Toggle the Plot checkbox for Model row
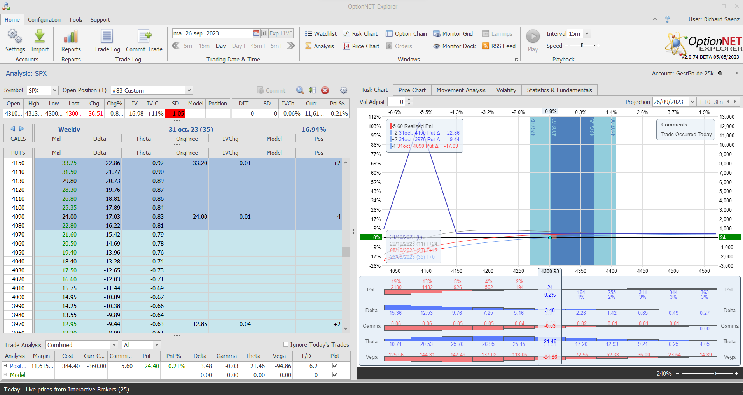743x395 pixels. coord(335,375)
